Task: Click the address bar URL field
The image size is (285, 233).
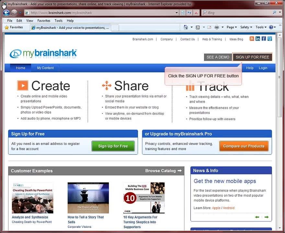Action: click(x=100, y=13)
